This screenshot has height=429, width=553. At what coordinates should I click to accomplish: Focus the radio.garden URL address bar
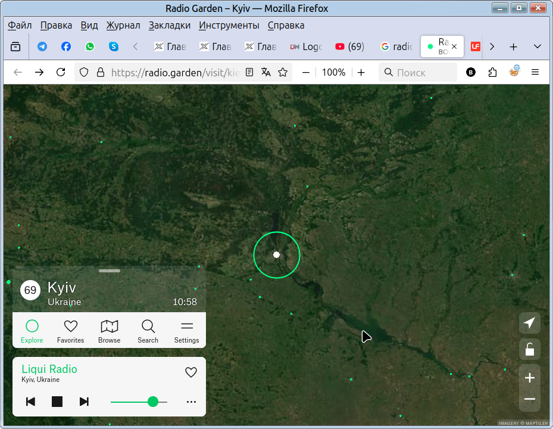coord(175,72)
